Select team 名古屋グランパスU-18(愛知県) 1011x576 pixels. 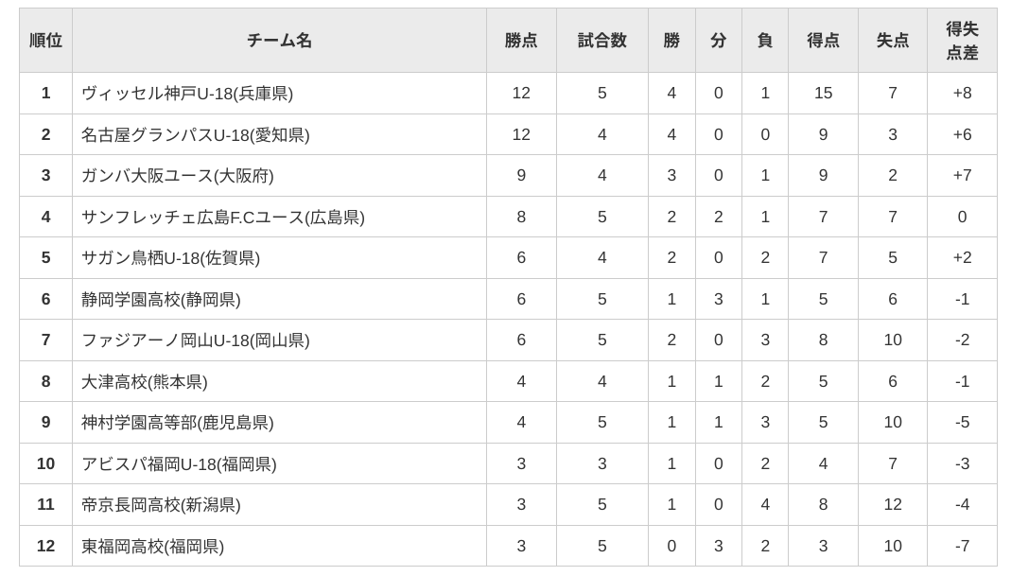196,135
